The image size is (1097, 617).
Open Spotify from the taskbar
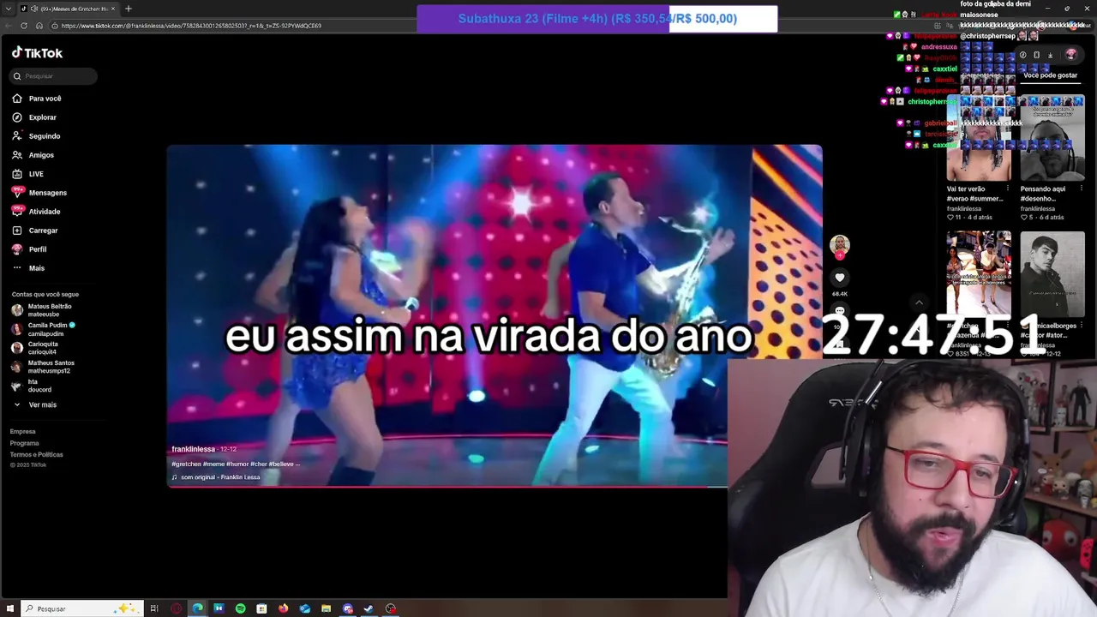point(240,608)
